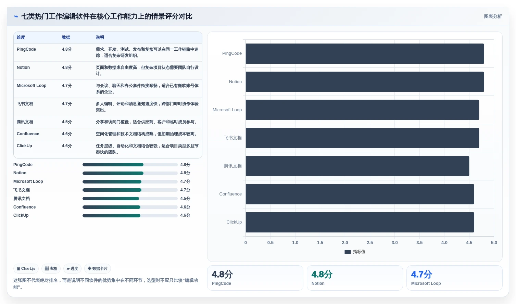Screen dimensions: 516x304
Task: Click the Microsoft Loop progress bar
Action: pyautogui.click(x=130, y=182)
